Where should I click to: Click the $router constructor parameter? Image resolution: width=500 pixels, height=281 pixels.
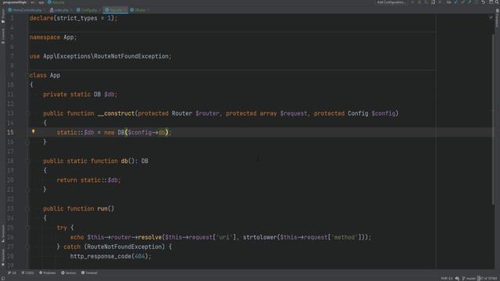click(x=207, y=113)
